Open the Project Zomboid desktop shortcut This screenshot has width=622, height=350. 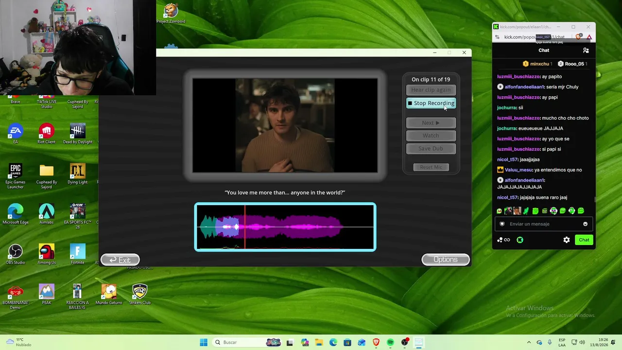click(171, 14)
